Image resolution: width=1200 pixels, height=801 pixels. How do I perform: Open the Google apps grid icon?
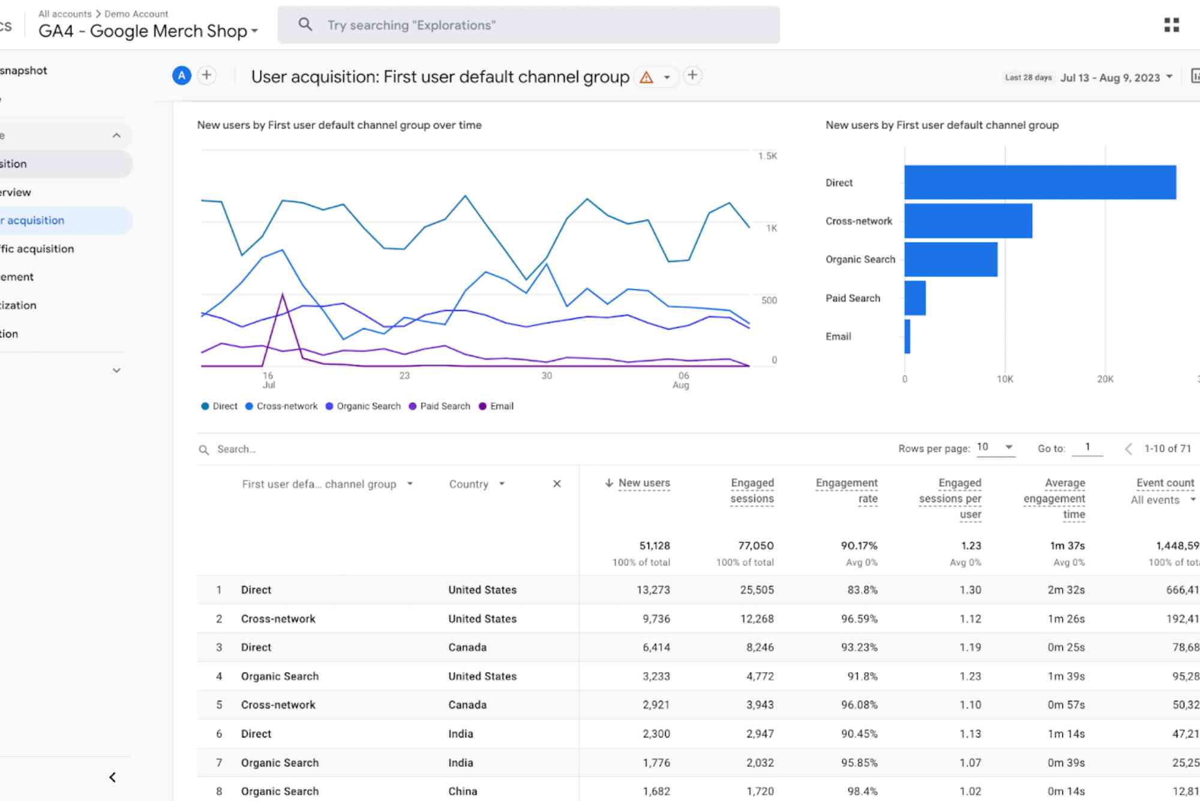tap(1171, 25)
